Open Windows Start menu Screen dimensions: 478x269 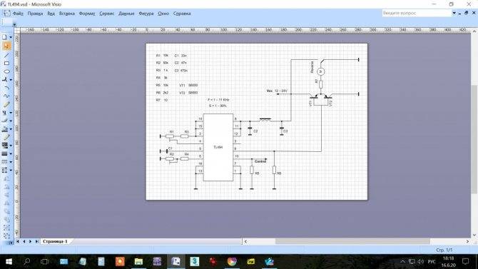tap(9, 261)
